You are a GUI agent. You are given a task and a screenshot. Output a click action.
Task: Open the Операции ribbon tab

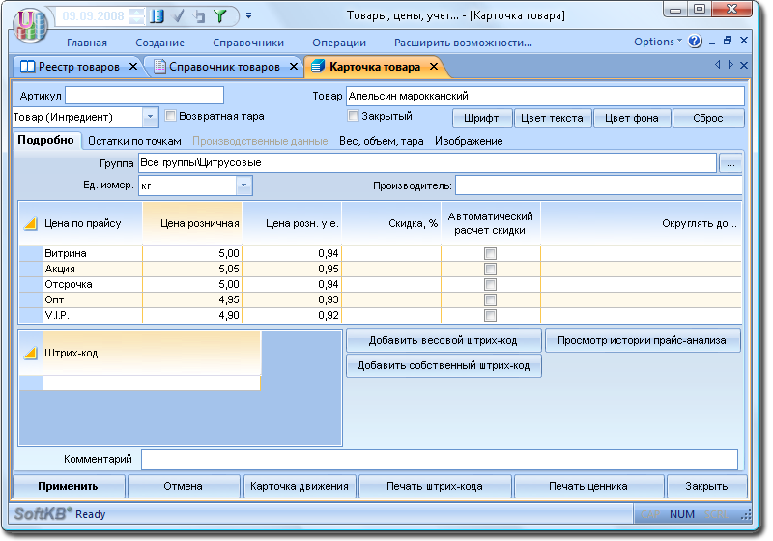point(339,43)
